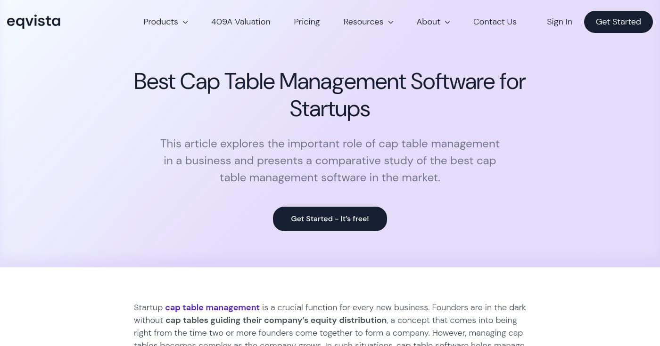
Task: Select Pricing from the navigation bar
Action: click(x=306, y=22)
